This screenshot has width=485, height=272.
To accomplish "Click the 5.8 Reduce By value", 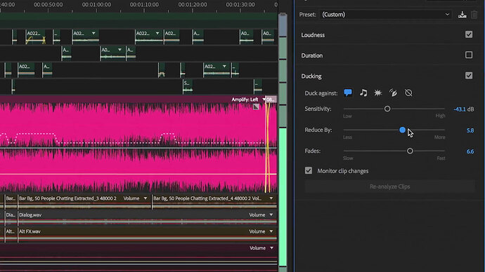I will (x=470, y=130).
